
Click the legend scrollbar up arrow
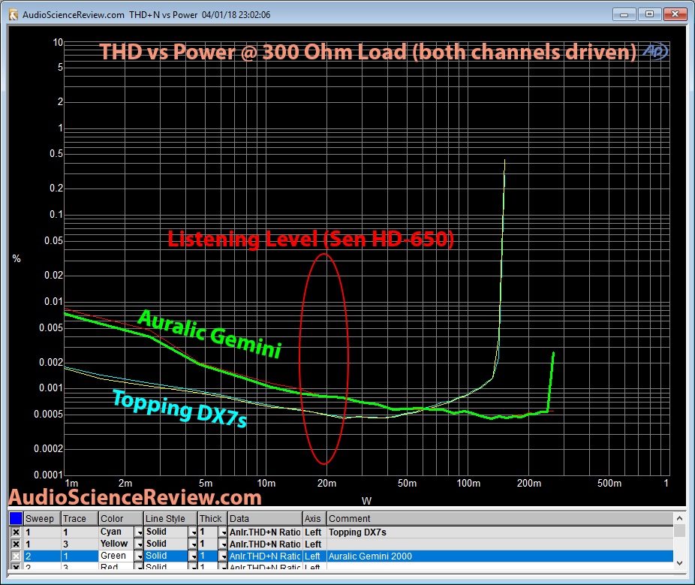click(679, 518)
